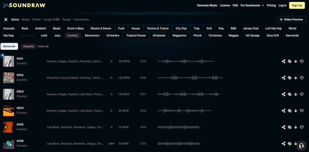Heart track 0003
Screen dimensions: 309x152
pos(302,94)
